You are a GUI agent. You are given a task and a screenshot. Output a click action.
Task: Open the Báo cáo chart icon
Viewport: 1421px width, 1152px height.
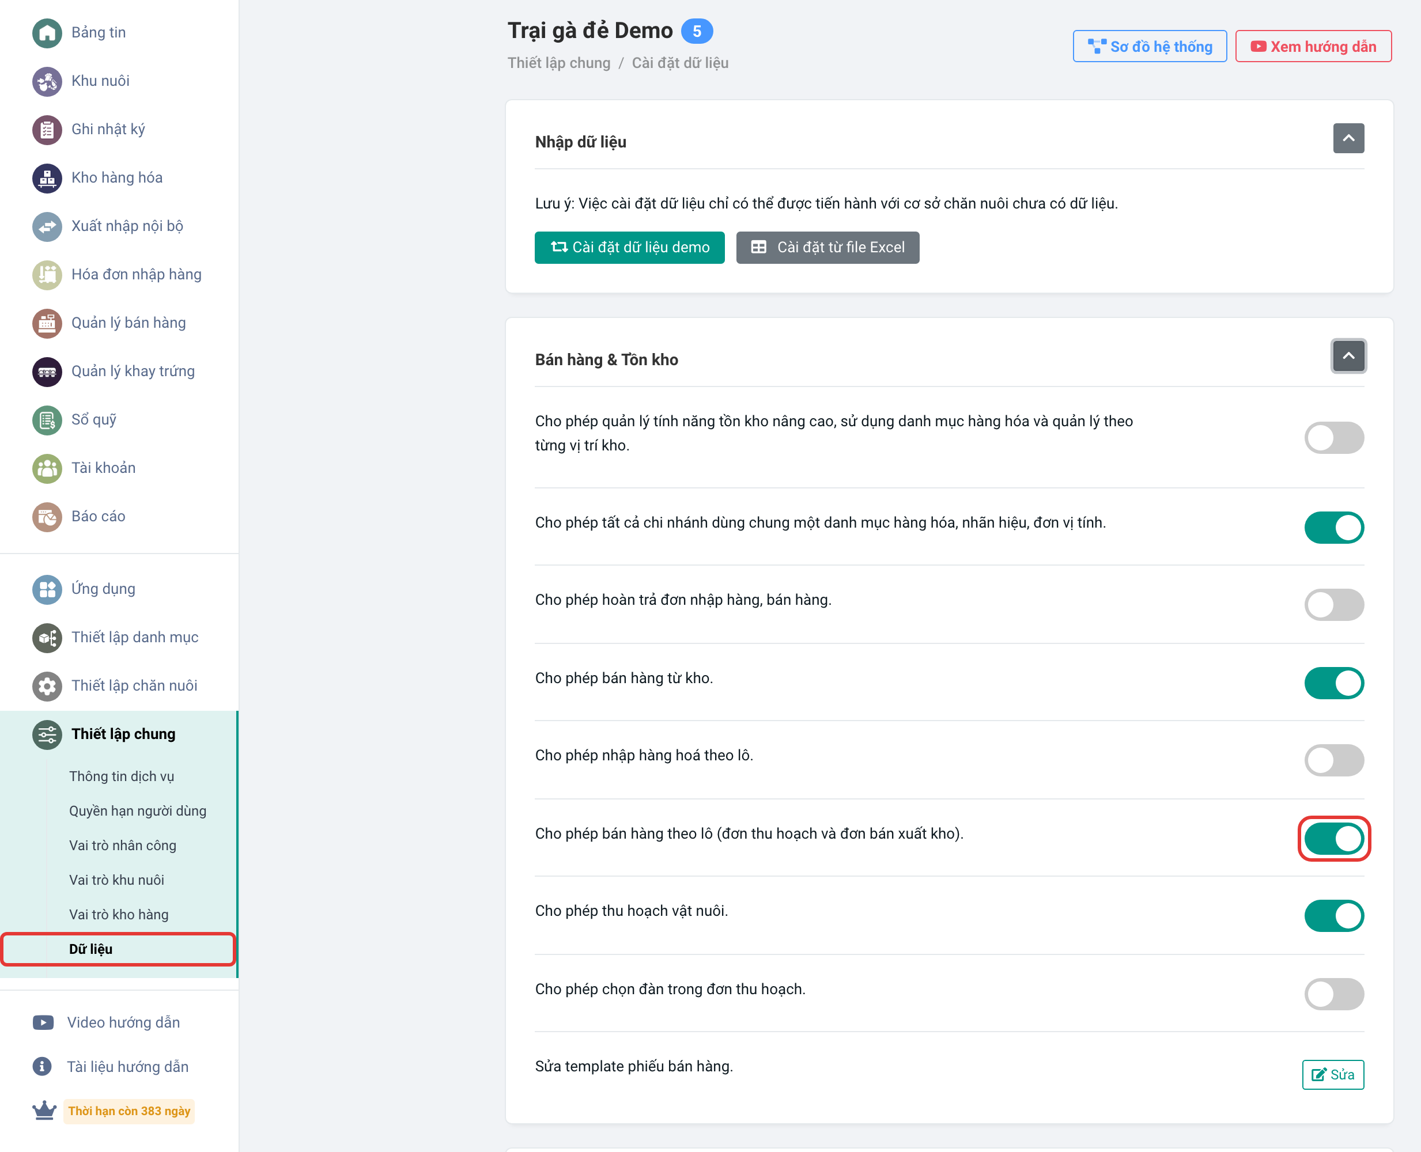coord(47,517)
